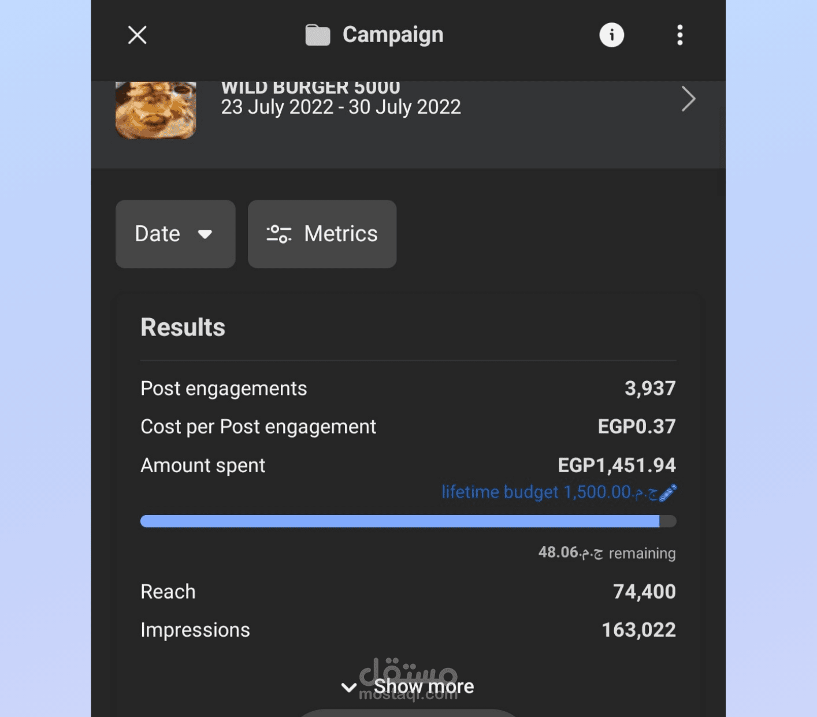The image size is (817, 717).
Task: Click the Show more chevron icon
Action: (348, 687)
